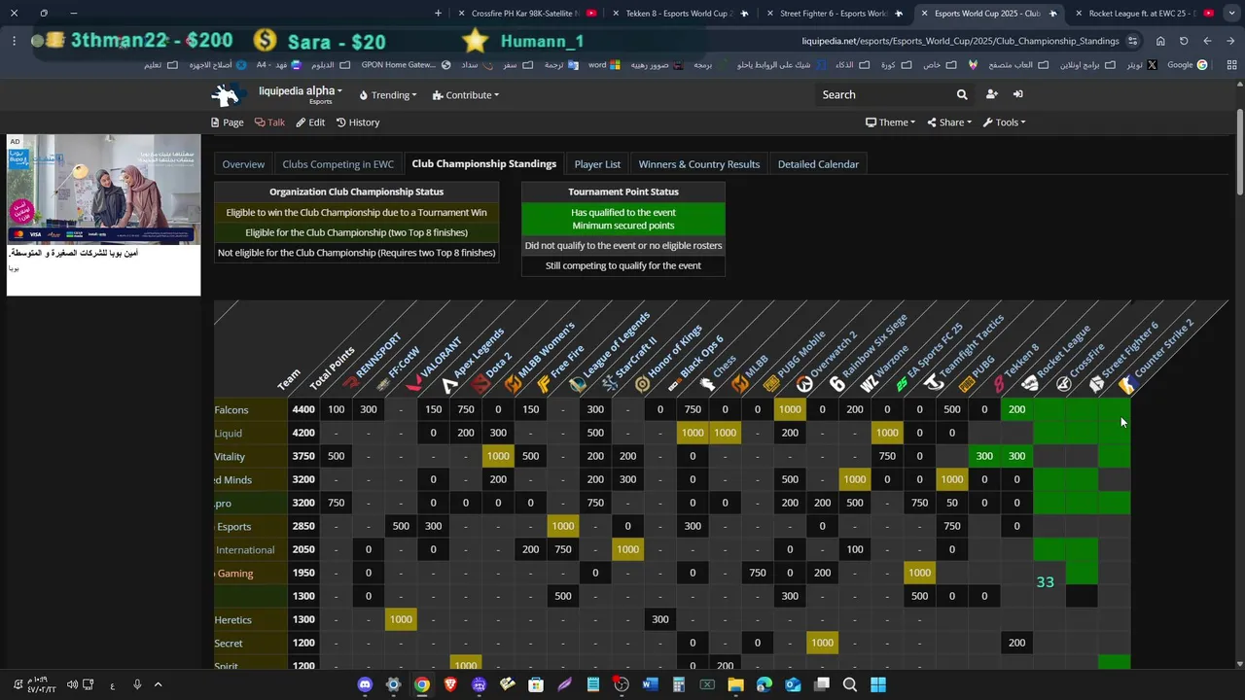The width and height of the screenshot is (1245, 700).
Task: Click the Page link
Action: (x=228, y=122)
